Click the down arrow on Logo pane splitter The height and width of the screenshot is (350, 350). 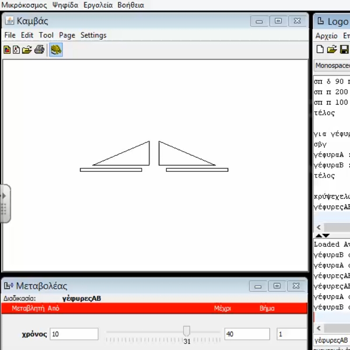point(326,235)
